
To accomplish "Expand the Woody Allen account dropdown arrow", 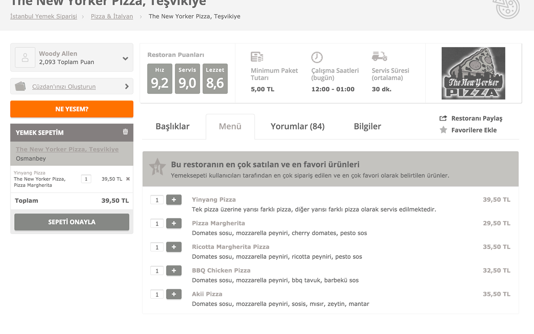I will click(x=125, y=59).
